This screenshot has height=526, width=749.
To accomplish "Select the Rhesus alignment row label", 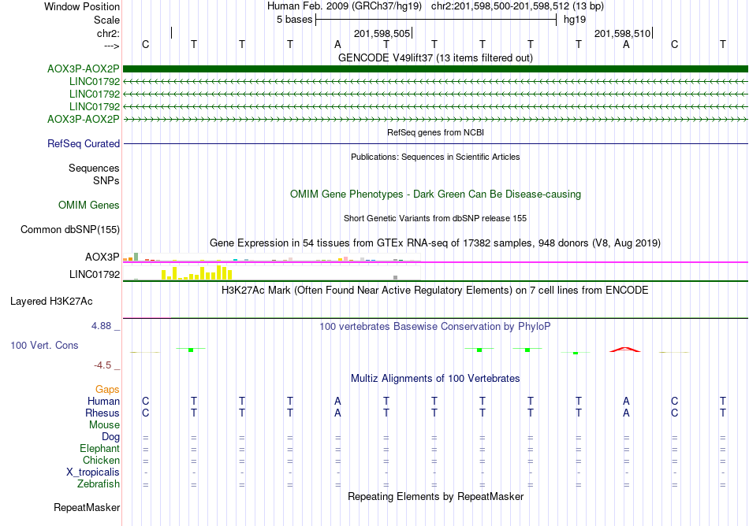I will pyautogui.click(x=102, y=413).
